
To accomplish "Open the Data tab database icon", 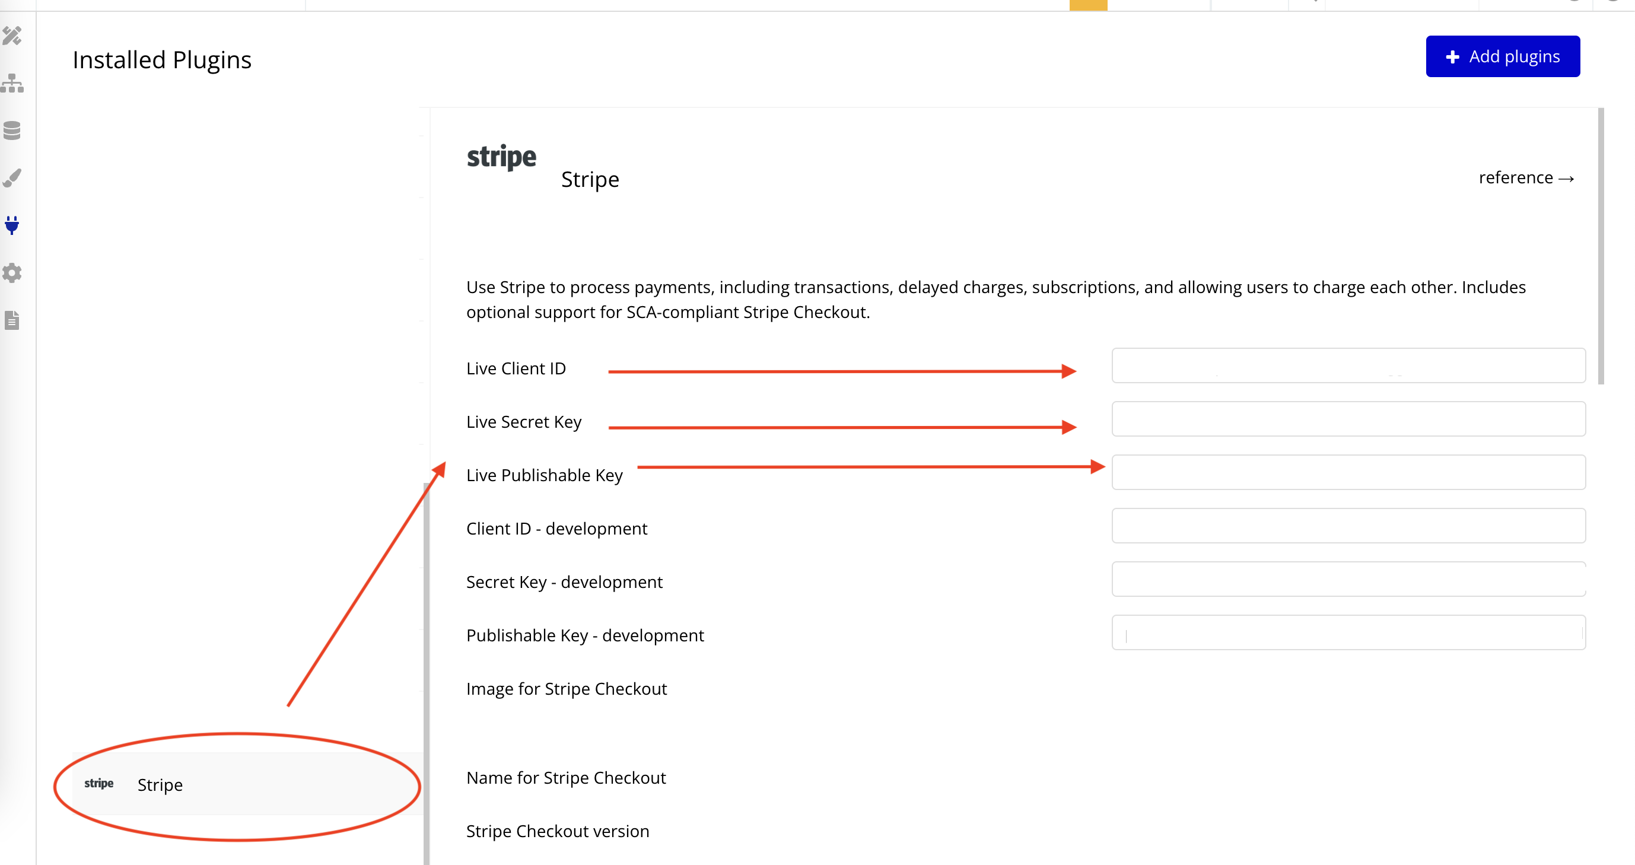I will pyautogui.click(x=12, y=131).
